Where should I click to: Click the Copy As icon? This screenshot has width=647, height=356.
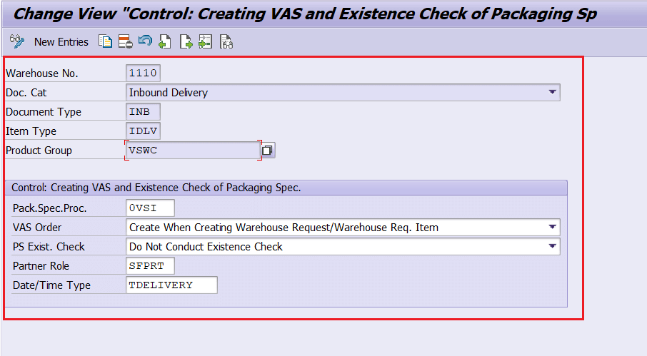(105, 41)
